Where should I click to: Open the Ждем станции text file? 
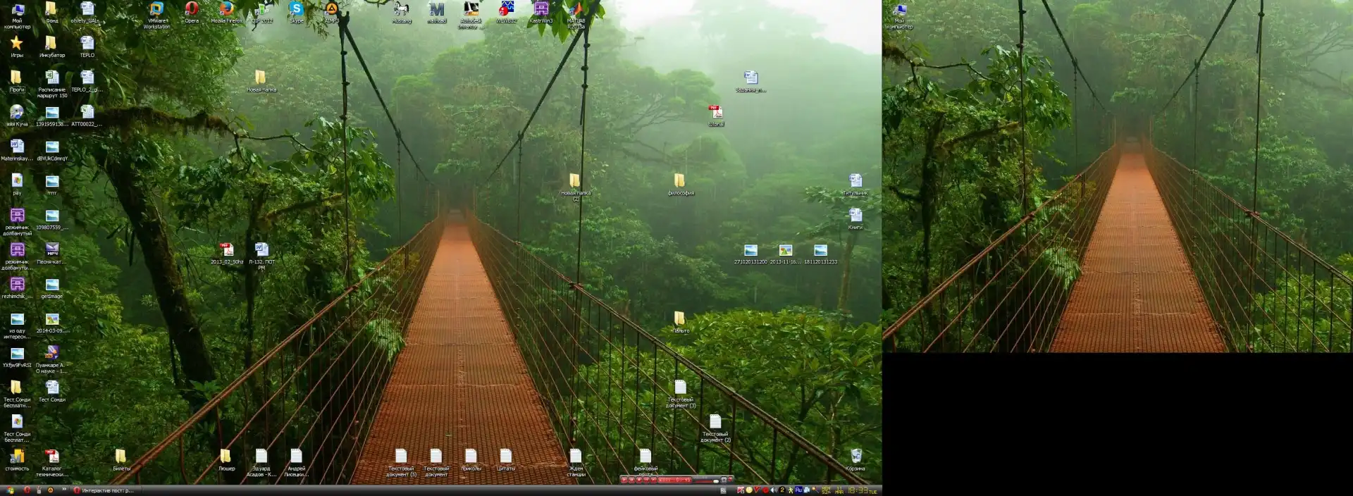pos(576,463)
